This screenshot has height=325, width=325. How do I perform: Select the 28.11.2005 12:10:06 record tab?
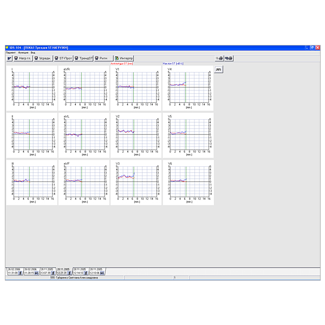point(98,271)
